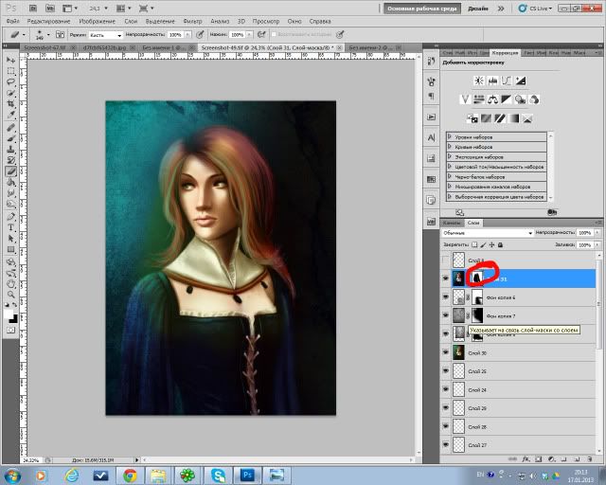Select the Rectangular Marquee tool
The width and height of the screenshot is (606, 485).
(x=10, y=71)
